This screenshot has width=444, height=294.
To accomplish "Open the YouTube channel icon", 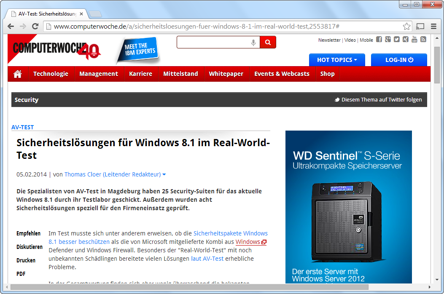I will (414, 40).
